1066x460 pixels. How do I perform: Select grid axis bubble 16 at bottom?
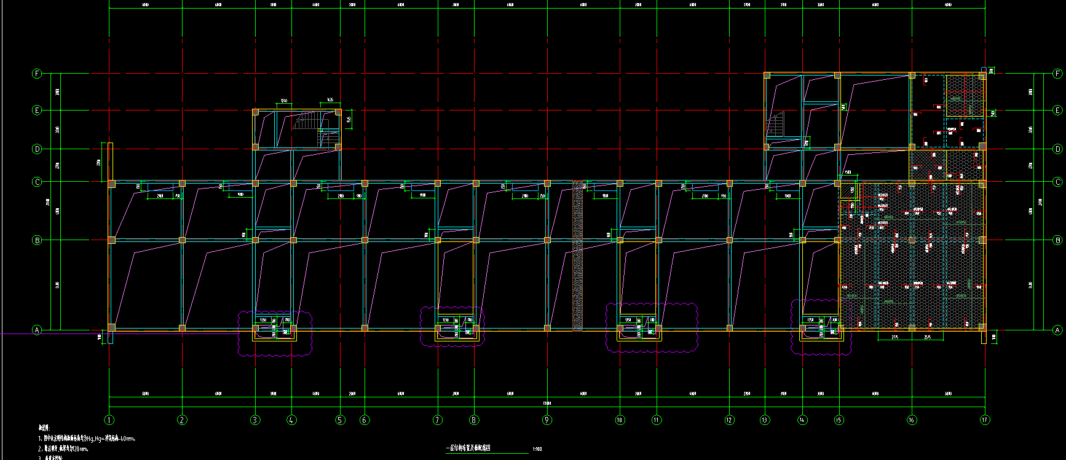912,420
